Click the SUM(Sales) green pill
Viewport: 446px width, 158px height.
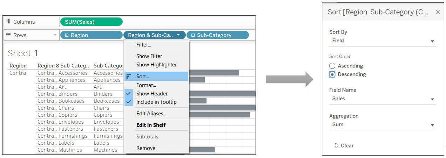pyautogui.click(x=92, y=22)
